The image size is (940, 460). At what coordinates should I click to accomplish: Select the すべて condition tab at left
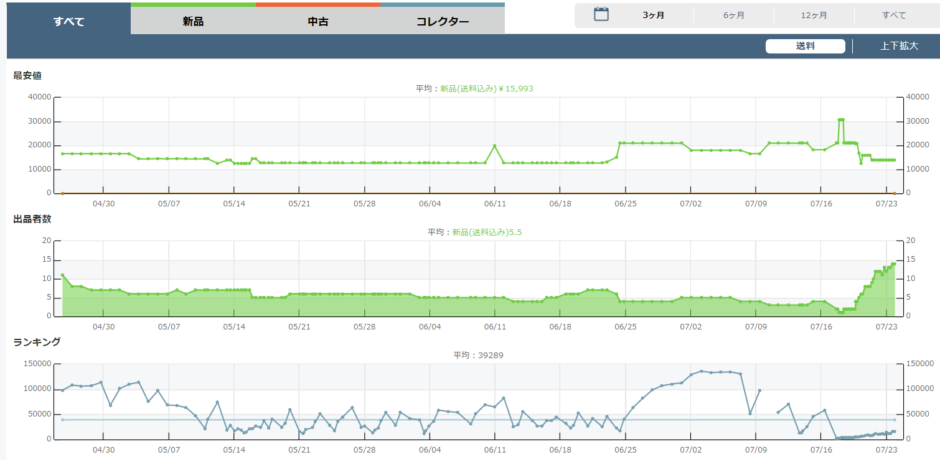[x=68, y=22]
